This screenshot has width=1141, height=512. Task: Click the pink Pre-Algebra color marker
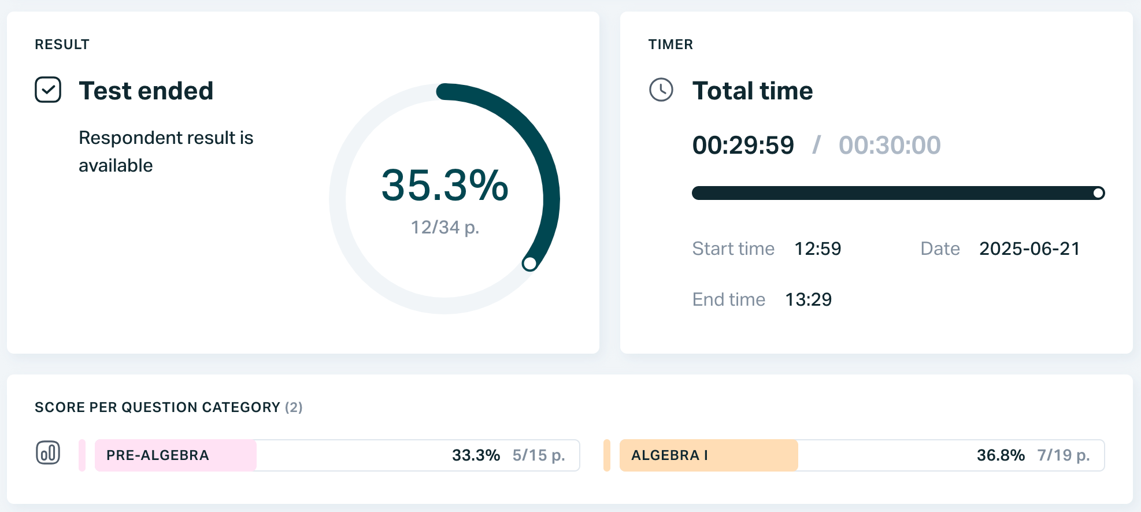pos(82,455)
